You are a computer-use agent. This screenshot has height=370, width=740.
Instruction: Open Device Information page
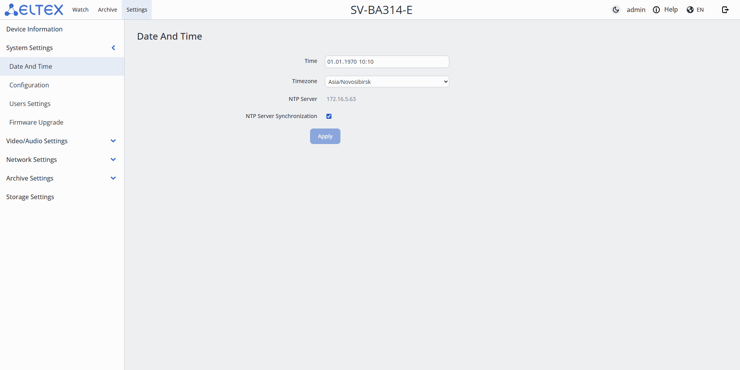click(x=34, y=29)
